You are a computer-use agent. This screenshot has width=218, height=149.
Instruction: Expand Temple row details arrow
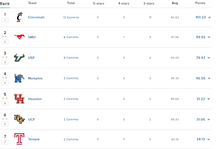[x=209, y=140]
